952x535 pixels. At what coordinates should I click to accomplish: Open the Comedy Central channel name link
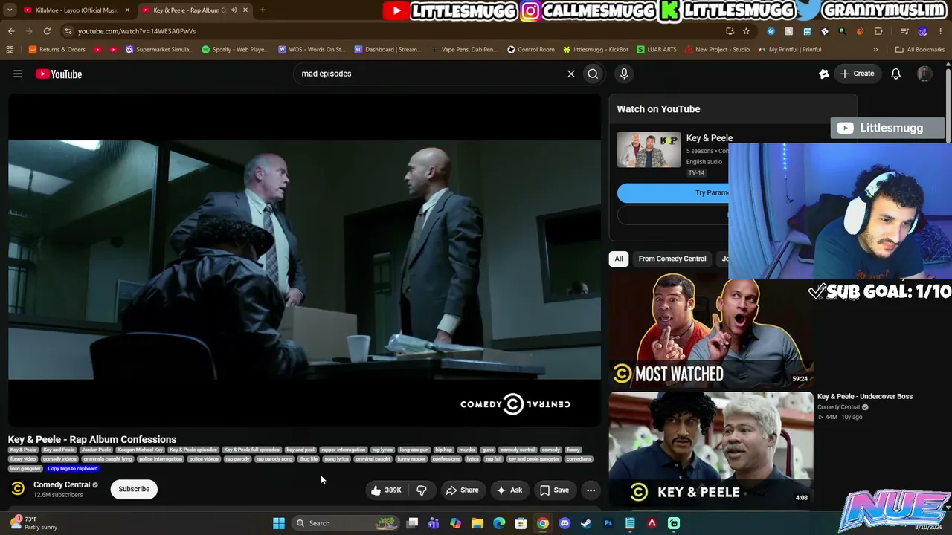click(x=62, y=484)
